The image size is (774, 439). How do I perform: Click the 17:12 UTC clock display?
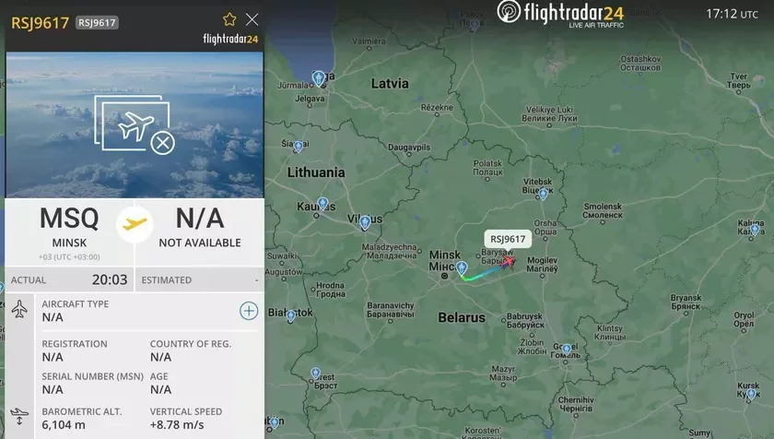(x=732, y=14)
